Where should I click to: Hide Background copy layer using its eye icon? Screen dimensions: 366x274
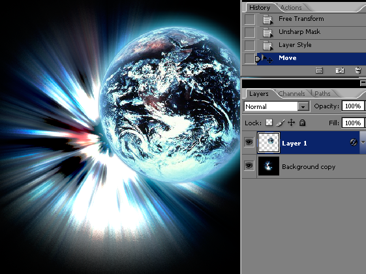(249, 166)
